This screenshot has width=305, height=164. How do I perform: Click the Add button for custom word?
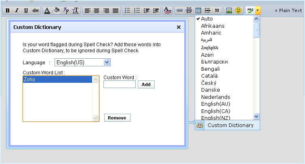[146, 84]
